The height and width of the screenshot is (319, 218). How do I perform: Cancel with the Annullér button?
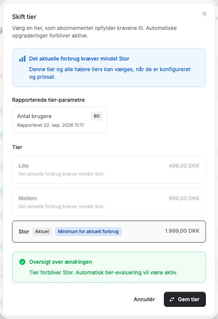click(x=144, y=299)
